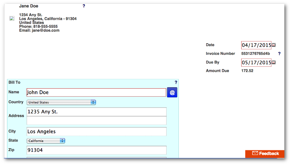Click the City field containing Los Angeles

click(96, 132)
